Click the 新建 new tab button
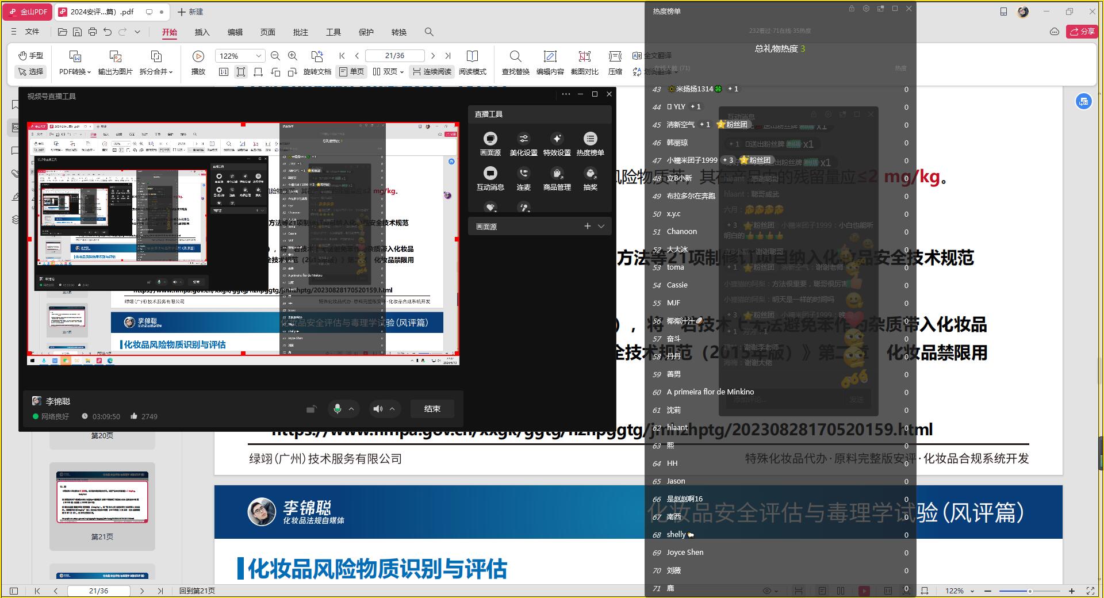The image size is (1104, 598). tap(190, 11)
